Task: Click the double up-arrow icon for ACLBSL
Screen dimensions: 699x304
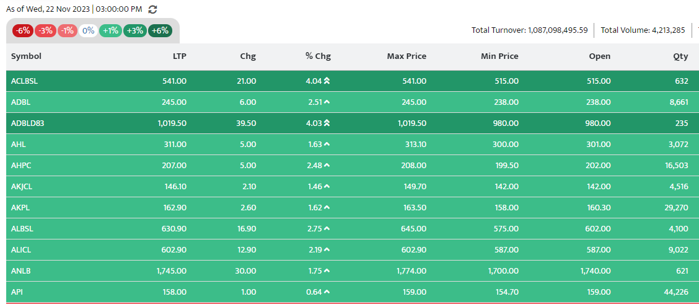Action: click(327, 81)
